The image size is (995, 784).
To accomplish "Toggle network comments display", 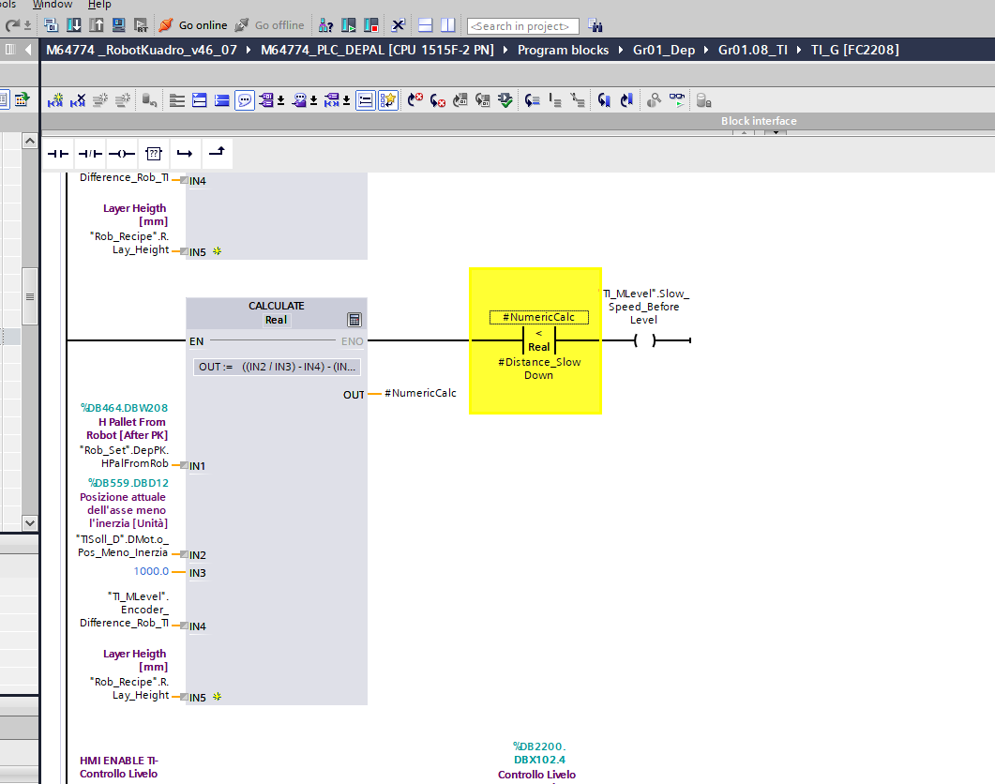I will [x=366, y=100].
